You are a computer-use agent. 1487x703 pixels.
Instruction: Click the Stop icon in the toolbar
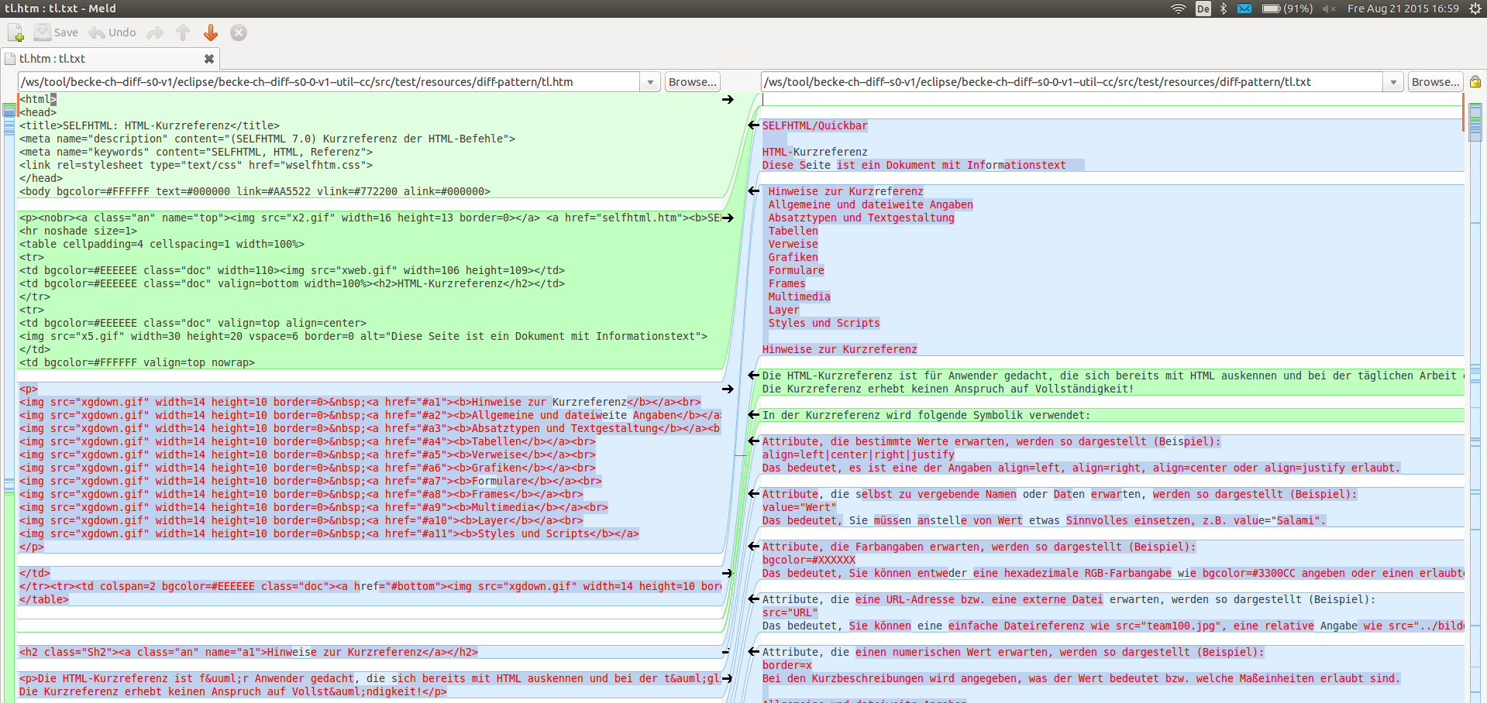[x=239, y=33]
